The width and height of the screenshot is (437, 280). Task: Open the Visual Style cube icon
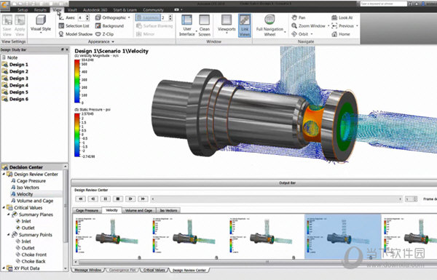[x=41, y=20]
